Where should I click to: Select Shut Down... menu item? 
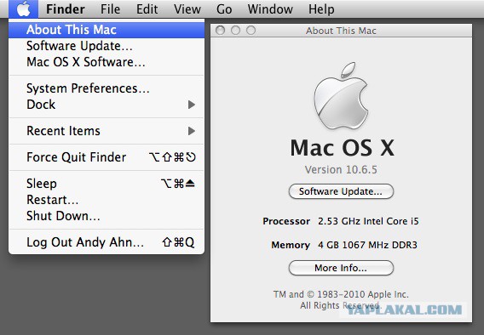point(107,216)
